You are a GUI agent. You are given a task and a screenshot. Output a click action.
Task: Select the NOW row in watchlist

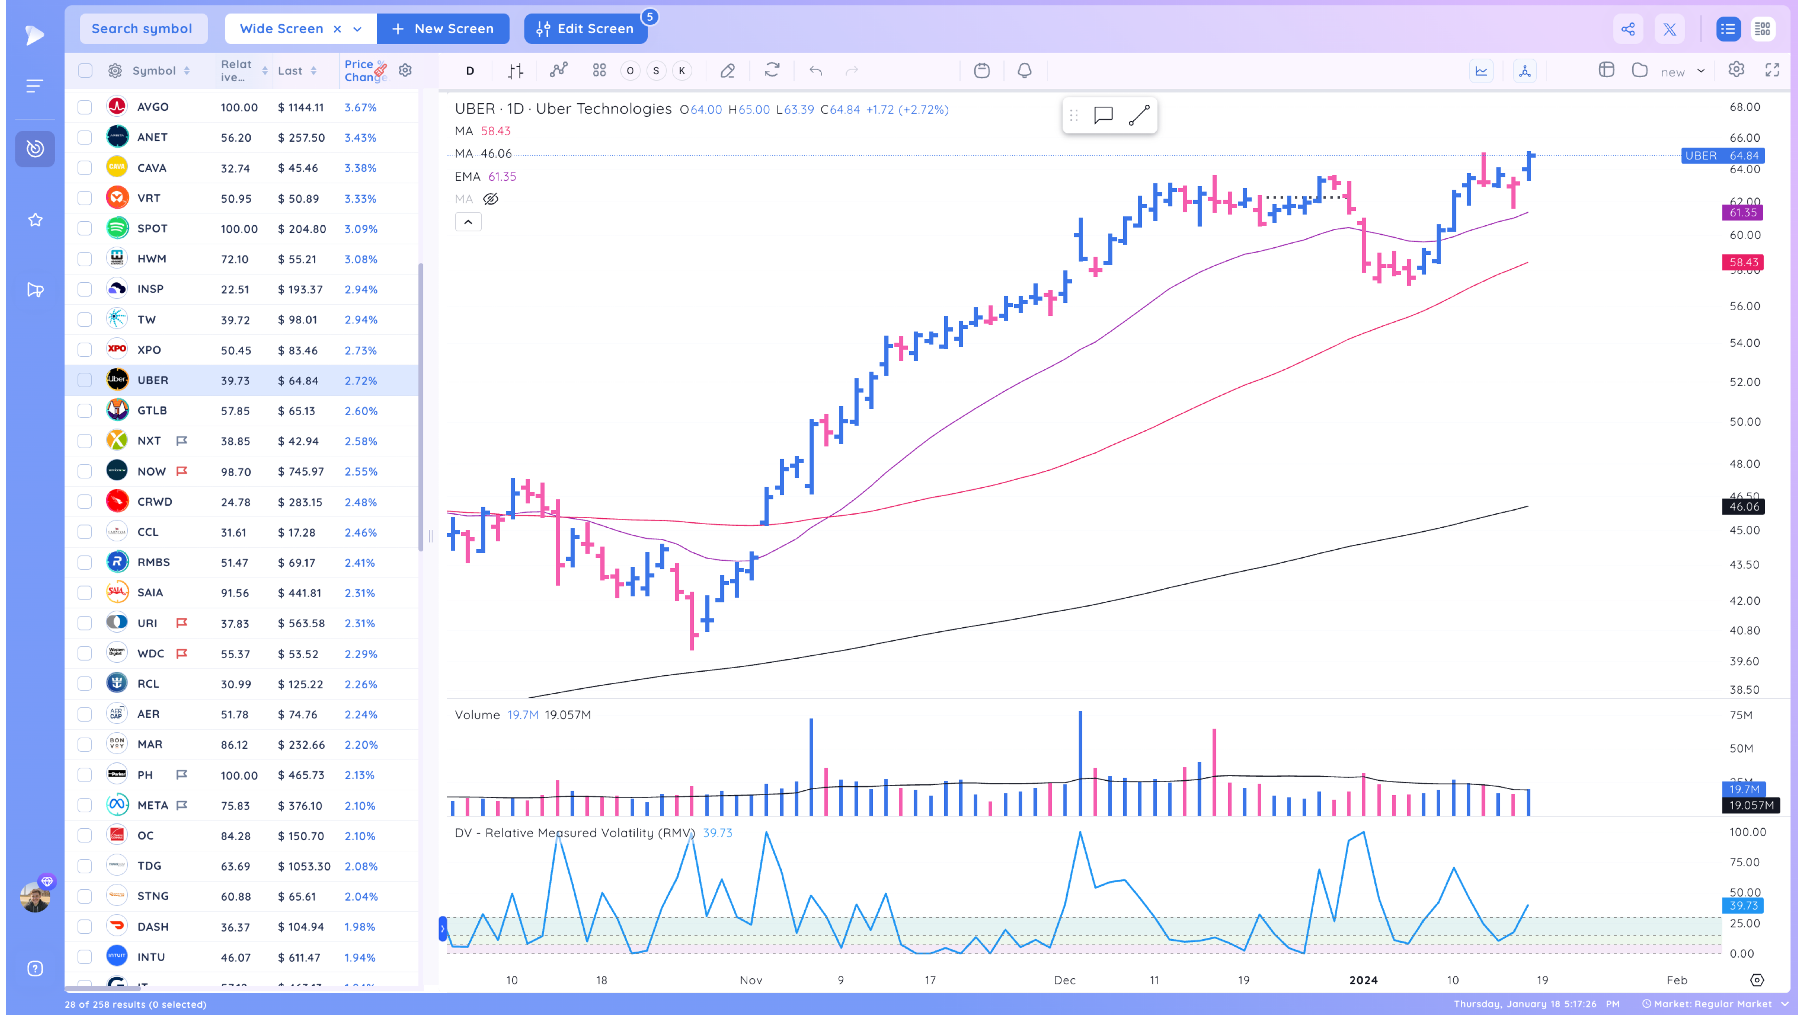(242, 472)
